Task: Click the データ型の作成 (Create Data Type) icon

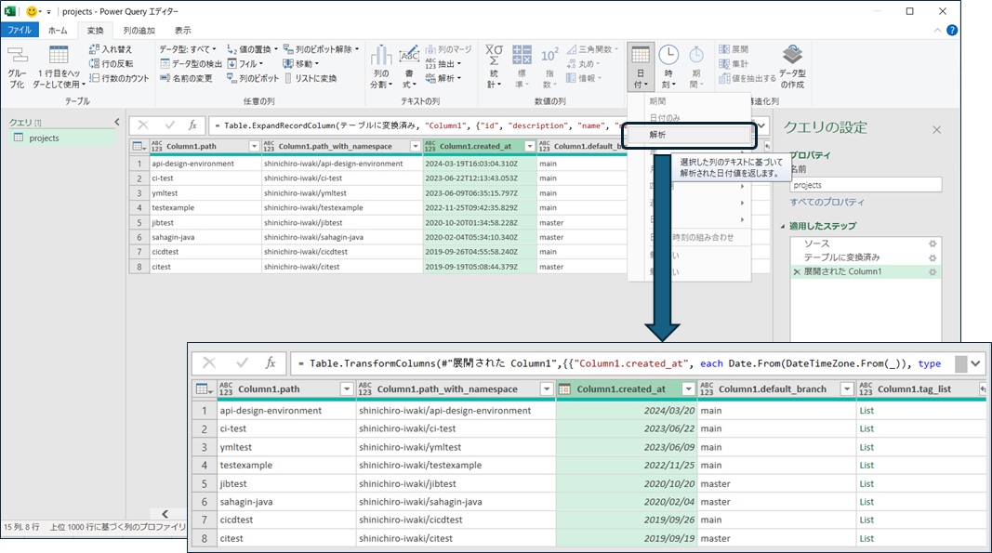Action: pos(792,64)
